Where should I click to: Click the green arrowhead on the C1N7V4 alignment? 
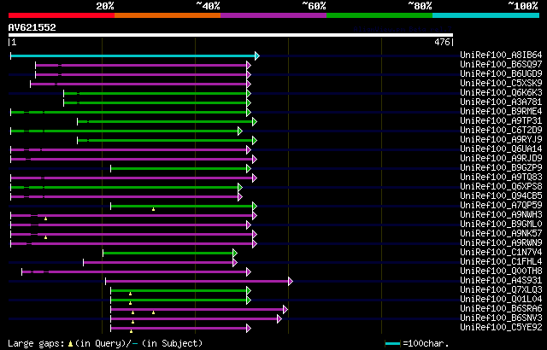point(235,254)
